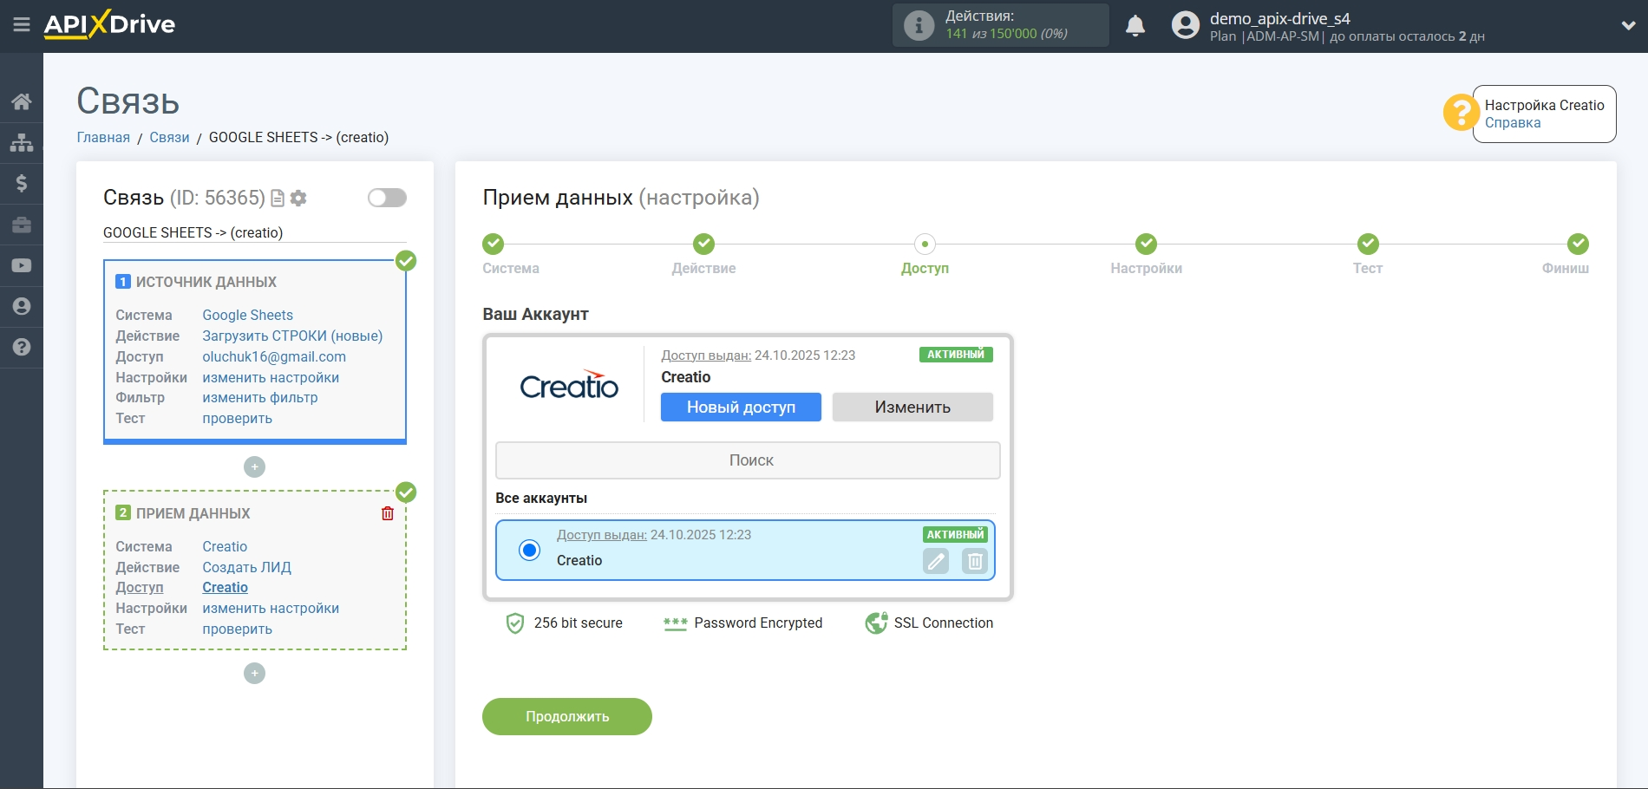Click the Новый доступ button

tap(741, 408)
